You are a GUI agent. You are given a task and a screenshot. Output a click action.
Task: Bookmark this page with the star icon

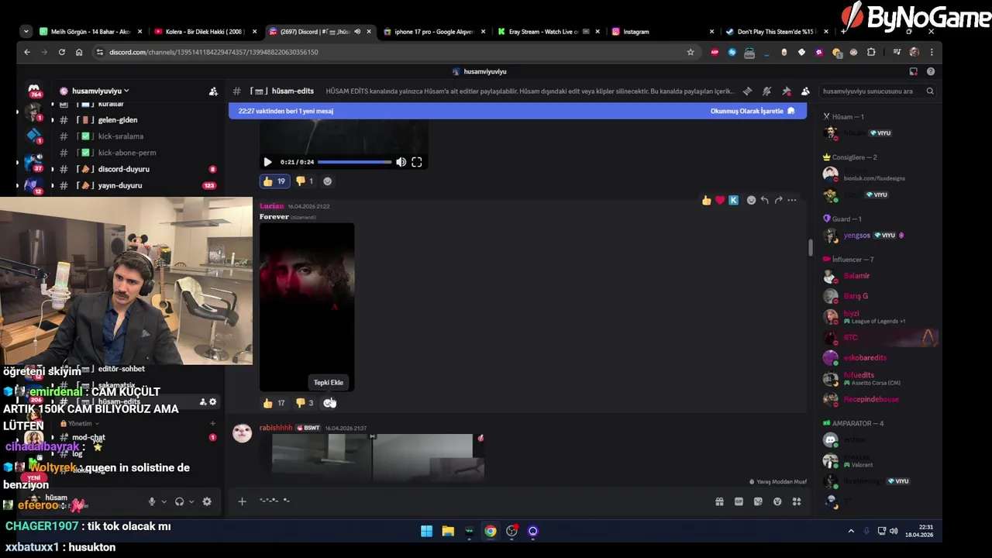(691, 52)
